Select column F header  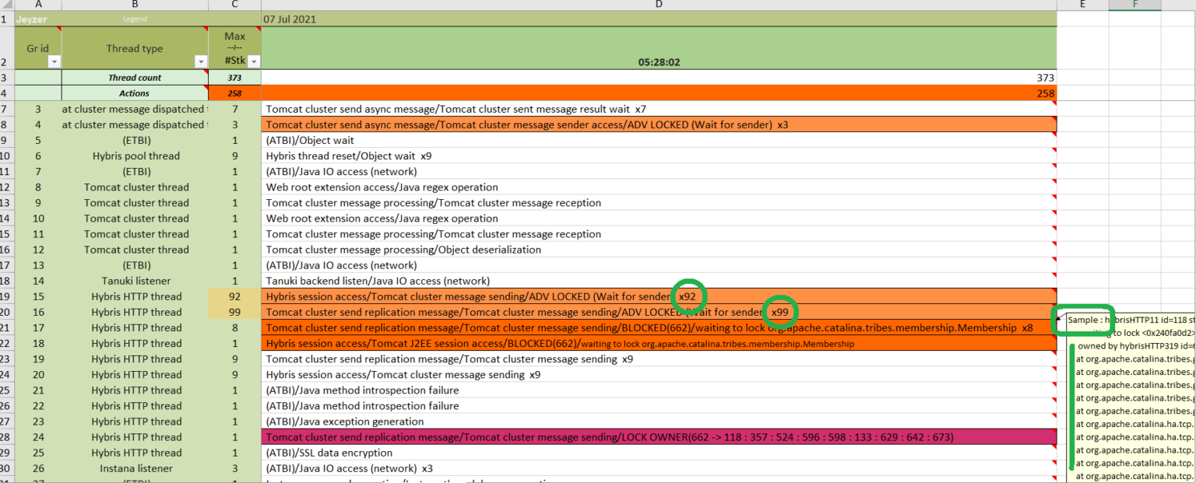click(x=1135, y=5)
